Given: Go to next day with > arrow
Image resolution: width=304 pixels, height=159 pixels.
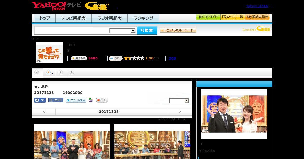Looking at the screenshot, I should click(x=180, y=112).
